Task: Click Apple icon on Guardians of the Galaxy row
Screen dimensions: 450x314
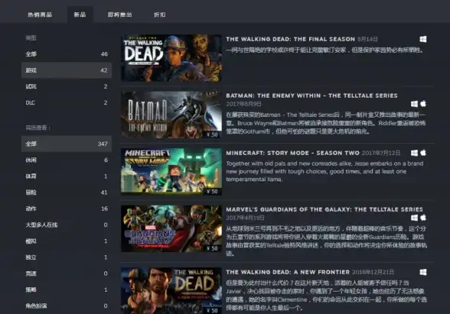Action: (x=423, y=218)
